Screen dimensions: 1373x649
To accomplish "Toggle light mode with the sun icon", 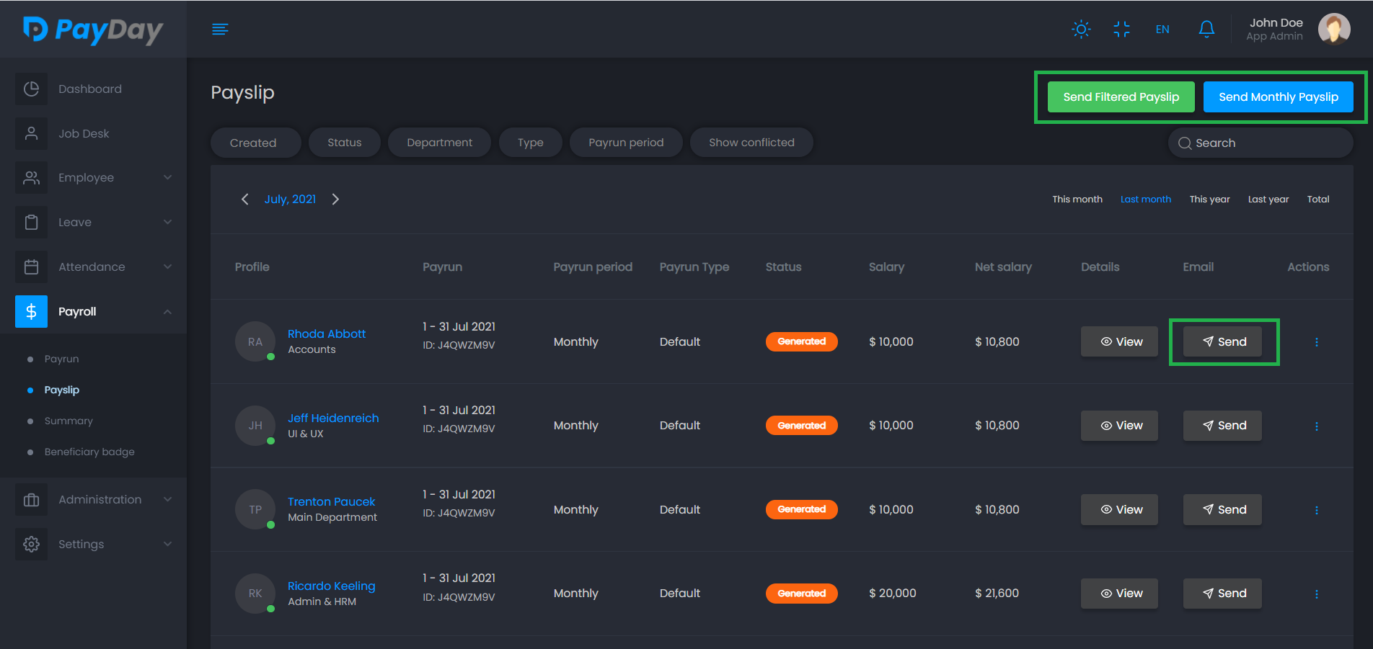I will coord(1081,29).
